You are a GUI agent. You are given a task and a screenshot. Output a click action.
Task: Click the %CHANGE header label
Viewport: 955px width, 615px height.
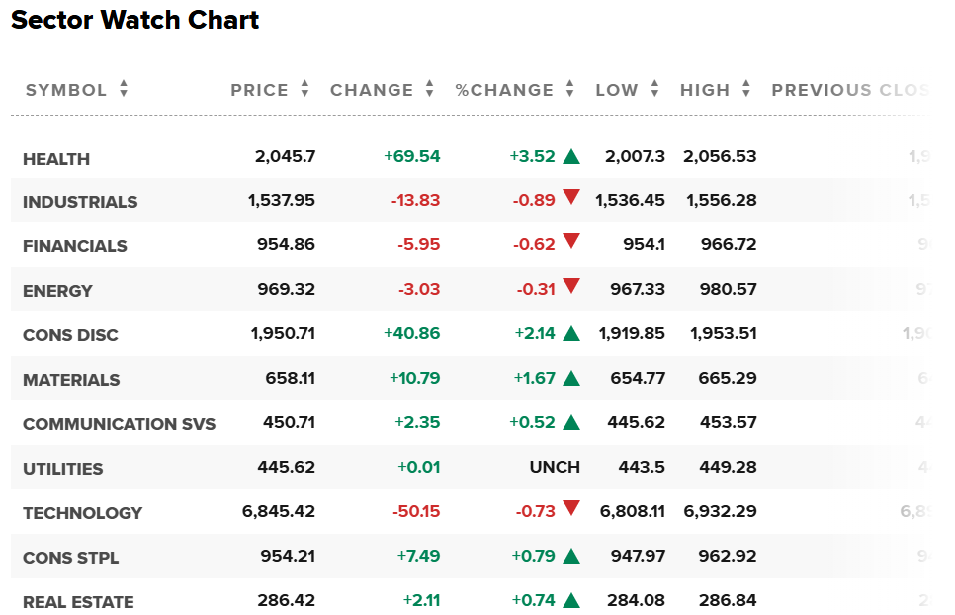point(504,90)
